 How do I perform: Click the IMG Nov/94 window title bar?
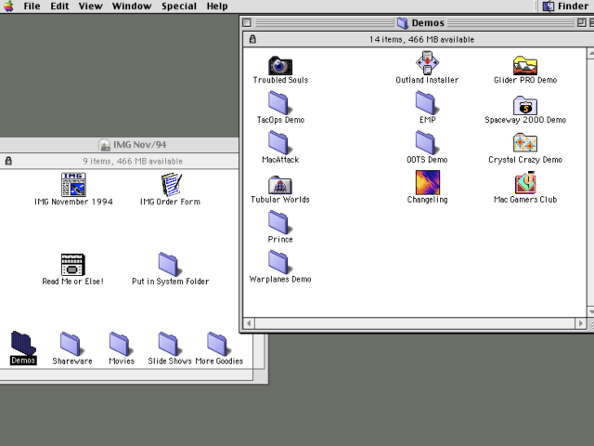coord(120,145)
